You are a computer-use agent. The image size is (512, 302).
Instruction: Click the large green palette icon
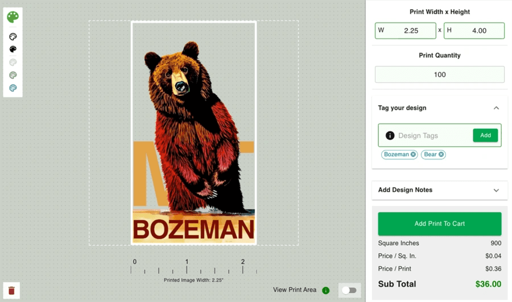point(13,17)
